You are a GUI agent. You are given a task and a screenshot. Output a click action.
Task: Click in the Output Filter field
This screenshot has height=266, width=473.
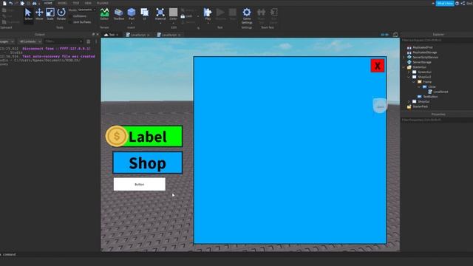[64, 41]
